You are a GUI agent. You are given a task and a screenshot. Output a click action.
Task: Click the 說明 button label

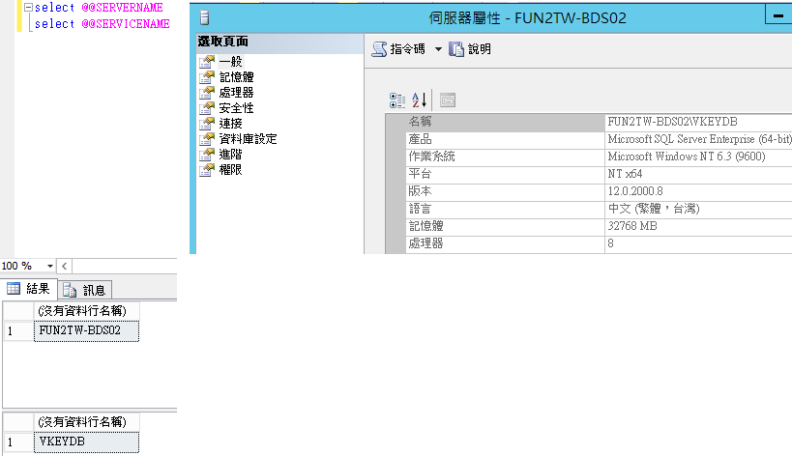[x=480, y=49]
